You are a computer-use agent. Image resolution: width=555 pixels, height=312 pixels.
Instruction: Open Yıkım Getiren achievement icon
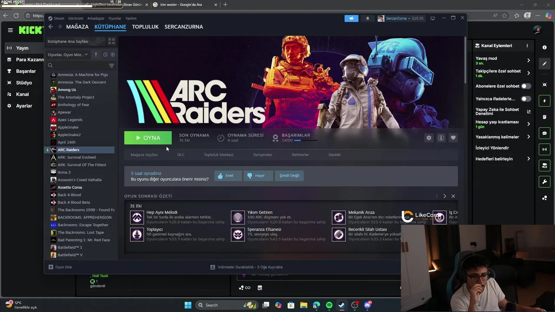238,217
